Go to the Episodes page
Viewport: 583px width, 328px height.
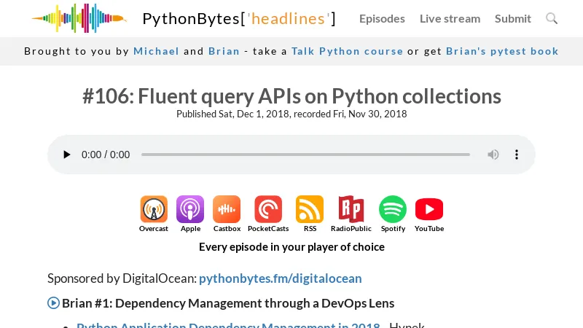click(382, 18)
